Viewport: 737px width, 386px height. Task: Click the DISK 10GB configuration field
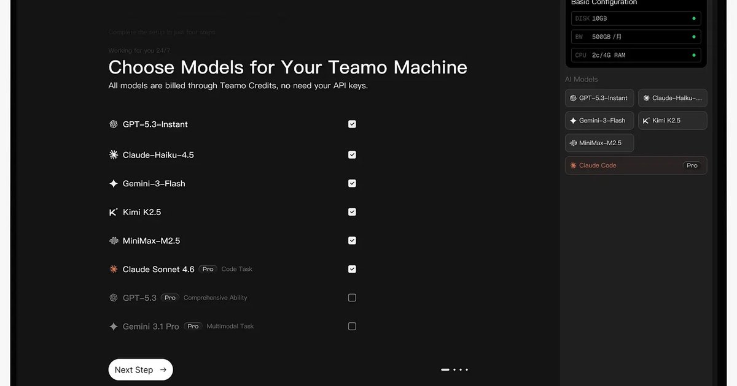(636, 18)
